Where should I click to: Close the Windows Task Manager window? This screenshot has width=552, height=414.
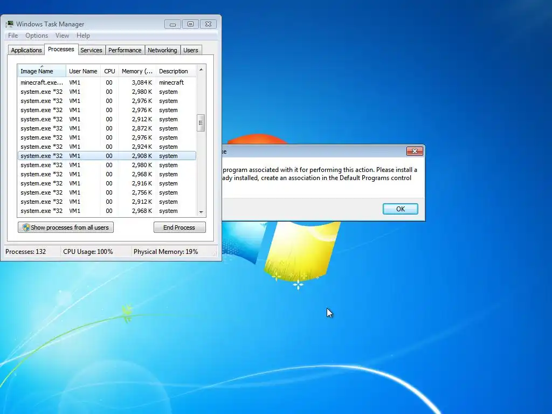[209, 24]
